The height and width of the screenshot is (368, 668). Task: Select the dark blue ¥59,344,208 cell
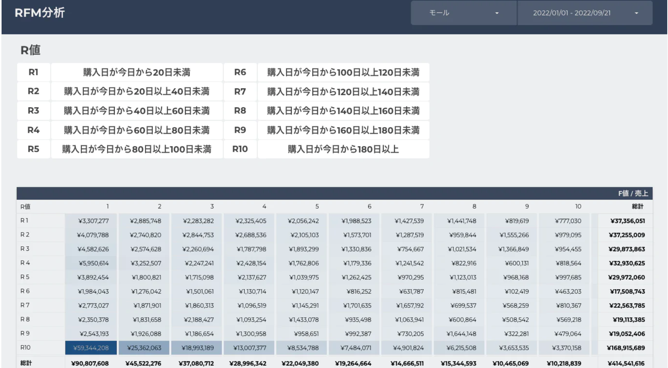[x=91, y=348]
